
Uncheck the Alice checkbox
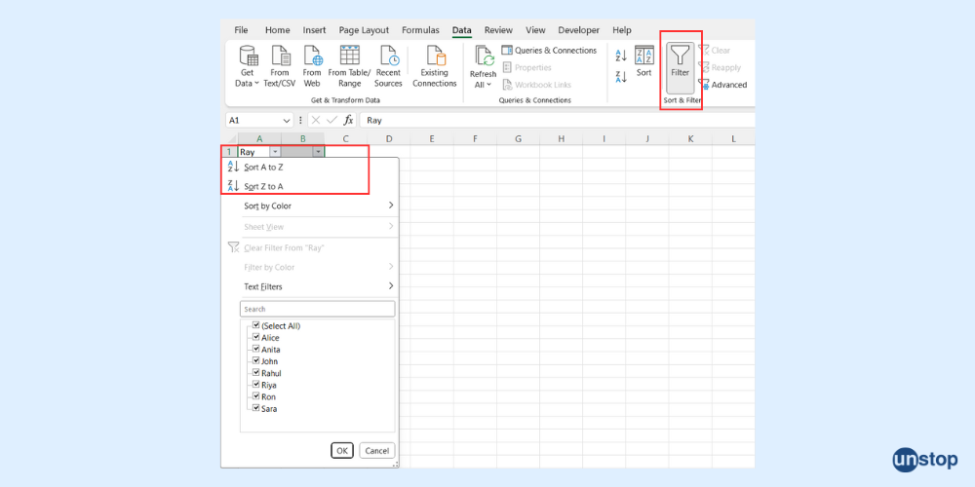(x=255, y=337)
